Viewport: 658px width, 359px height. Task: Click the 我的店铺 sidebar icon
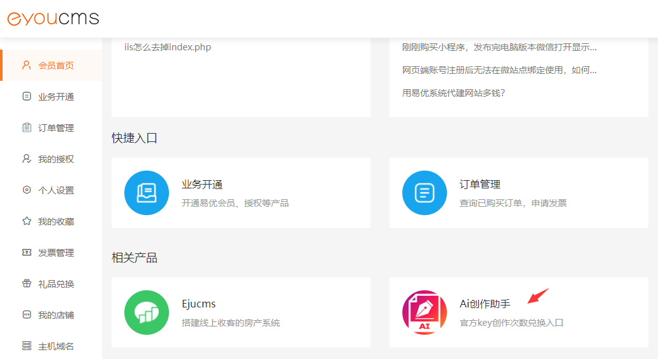tap(26, 314)
